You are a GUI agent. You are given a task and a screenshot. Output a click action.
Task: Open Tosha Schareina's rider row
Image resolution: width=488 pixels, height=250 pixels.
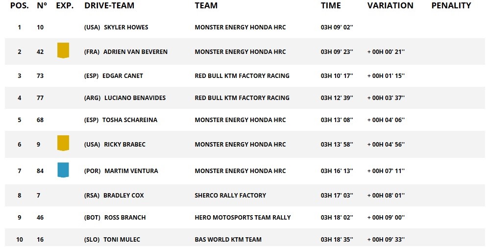click(x=130, y=120)
